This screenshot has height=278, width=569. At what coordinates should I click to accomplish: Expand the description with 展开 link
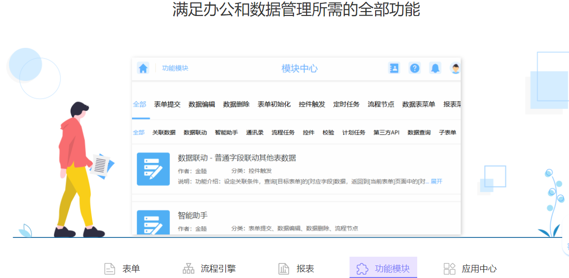(x=436, y=181)
